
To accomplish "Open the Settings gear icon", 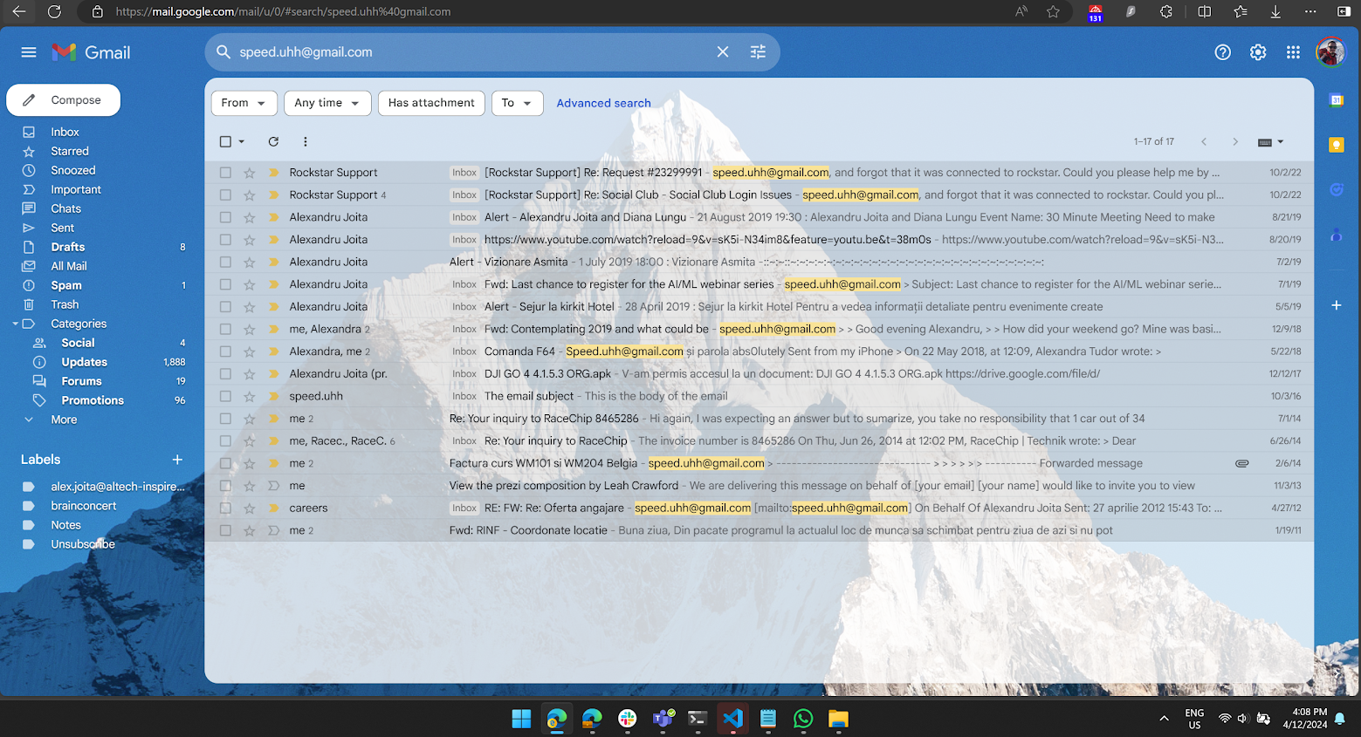I will pyautogui.click(x=1257, y=52).
